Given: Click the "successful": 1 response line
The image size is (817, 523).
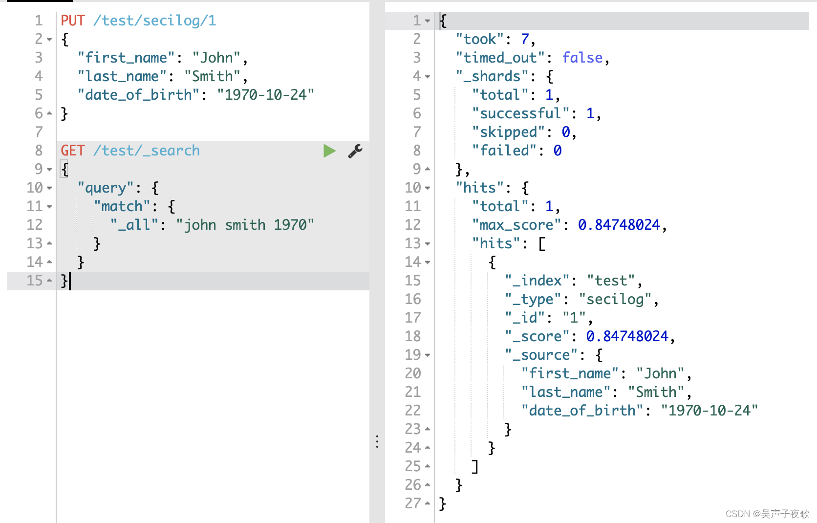Looking at the screenshot, I should [537, 113].
